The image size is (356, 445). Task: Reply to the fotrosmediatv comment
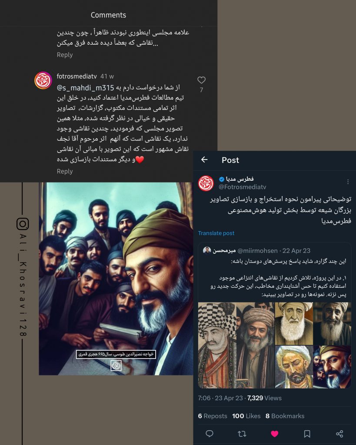[65, 171]
